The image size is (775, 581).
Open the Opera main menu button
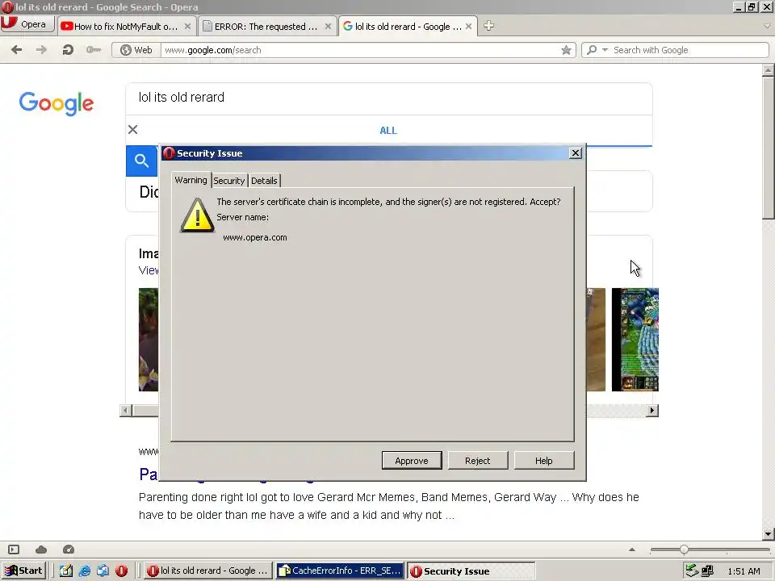pyautogui.click(x=27, y=24)
